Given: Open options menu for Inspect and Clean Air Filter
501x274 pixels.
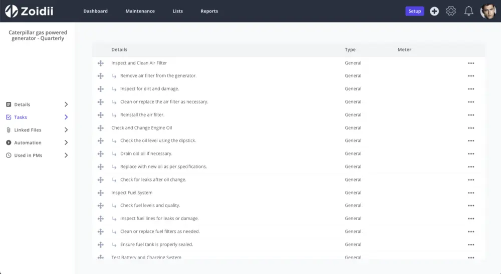Looking at the screenshot, I should pyautogui.click(x=471, y=63).
